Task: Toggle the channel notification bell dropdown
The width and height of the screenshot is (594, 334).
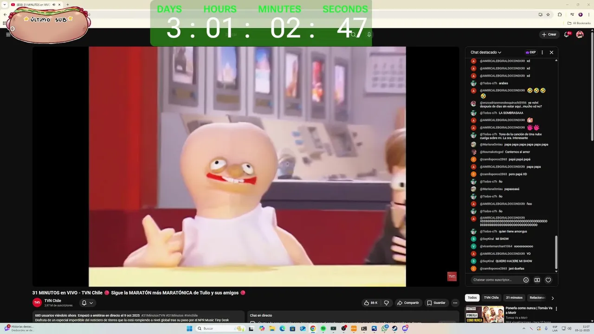Action: [87, 303]
